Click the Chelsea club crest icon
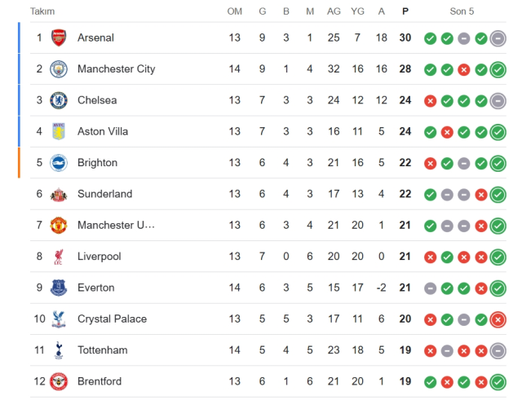This screenshot has height=400, width=522. [x=59, y=100]
